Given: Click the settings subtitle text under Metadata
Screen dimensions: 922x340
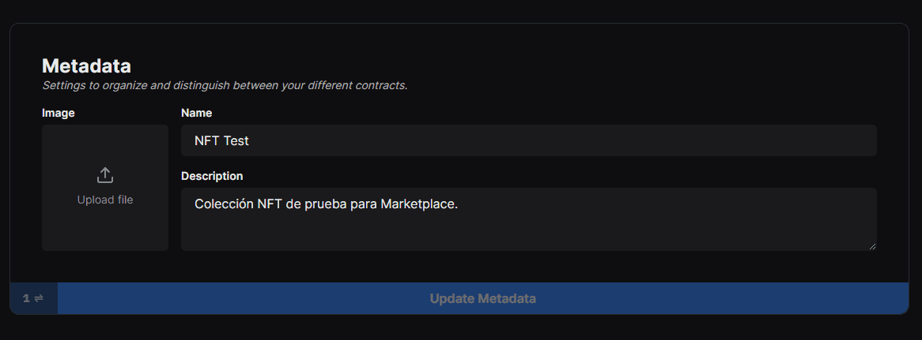Looking at the screenshot, I should coord(225,85).
